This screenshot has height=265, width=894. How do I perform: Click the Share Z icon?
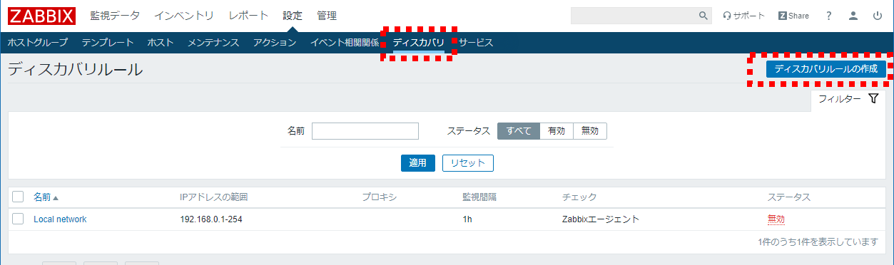tap(783, 16)
